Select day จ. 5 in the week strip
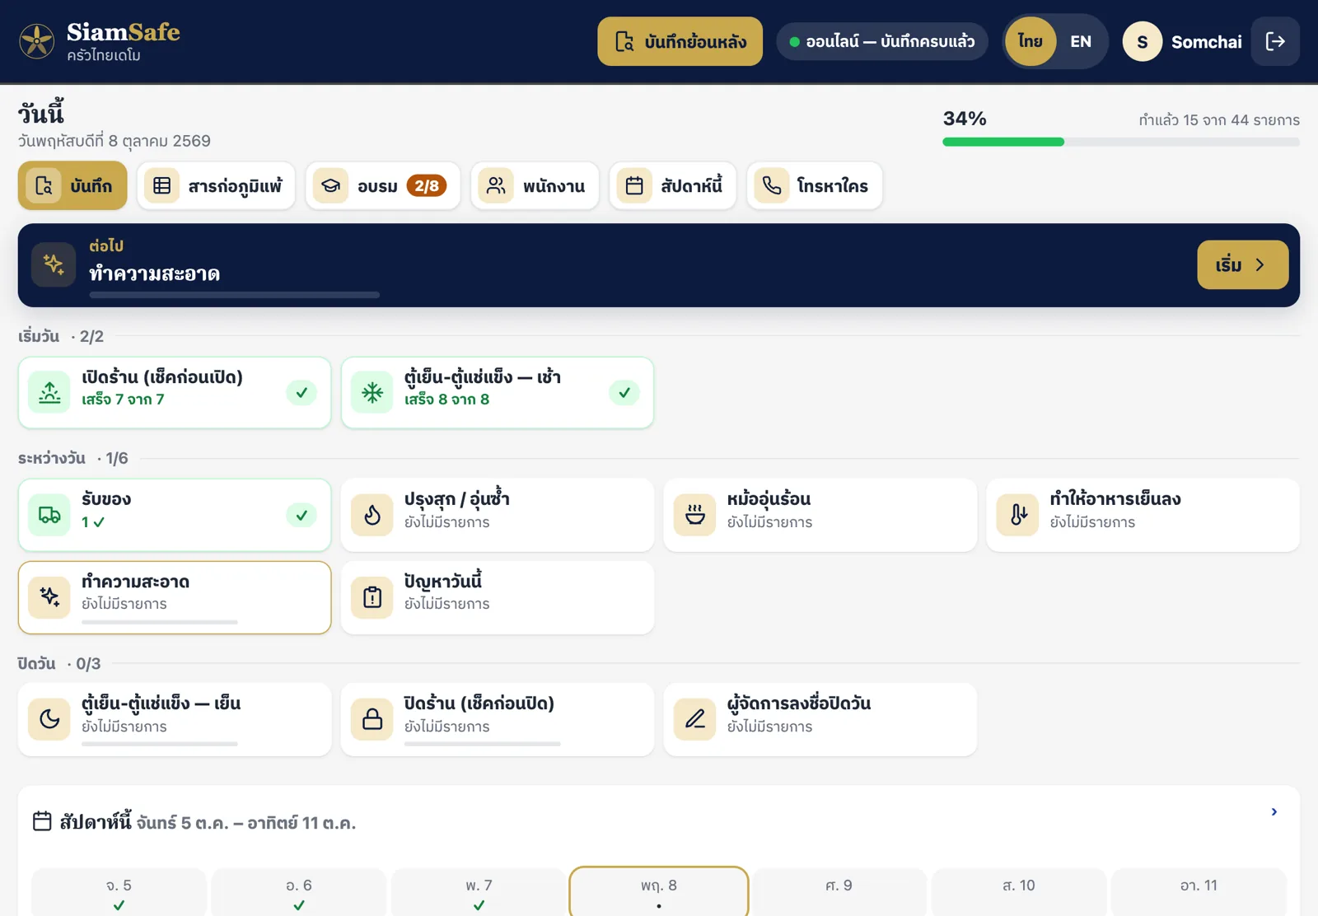This screenshot has width=1318, height=916. (119, 892)
